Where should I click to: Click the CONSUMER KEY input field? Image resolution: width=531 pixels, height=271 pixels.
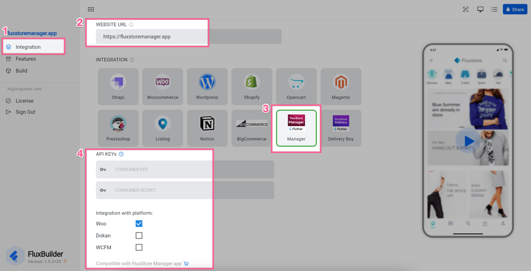coord(185,170)
